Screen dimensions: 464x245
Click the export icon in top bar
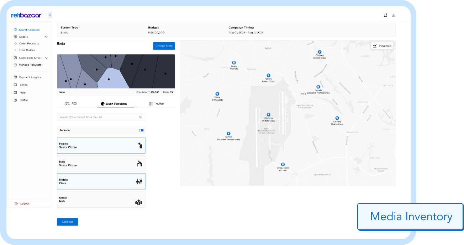385,15
